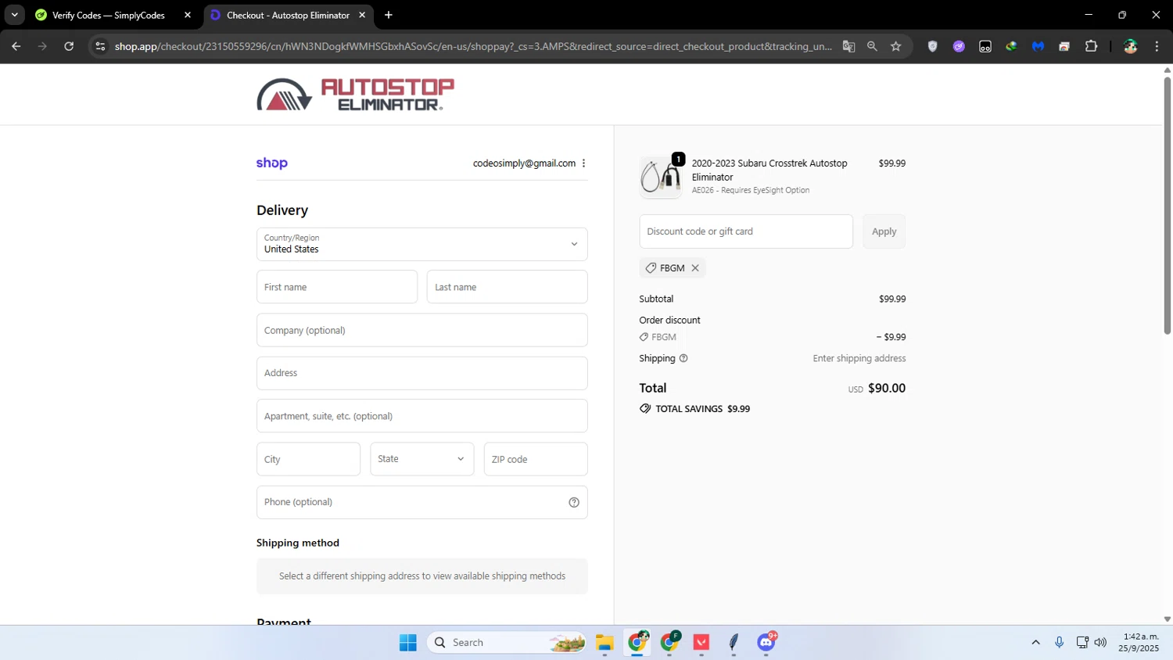Open account options next to the email
The height and width of the screenshot is (660, 1173).
[x=583, y=163]
